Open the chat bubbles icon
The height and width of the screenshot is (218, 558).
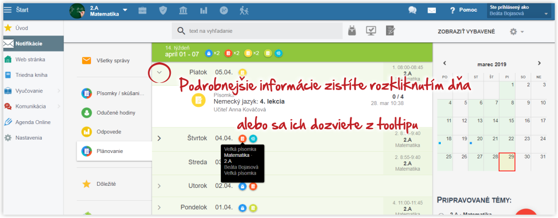412,10
